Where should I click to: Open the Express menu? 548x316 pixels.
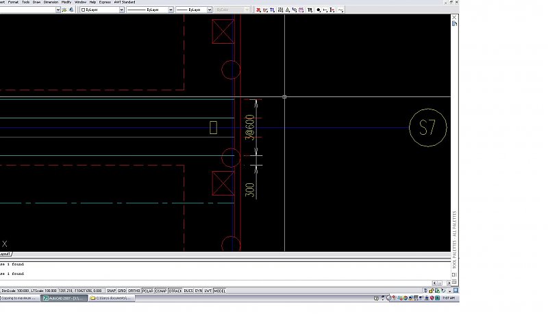(105, 2)
